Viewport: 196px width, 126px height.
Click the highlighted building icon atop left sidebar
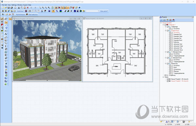[x=2, y=19]
